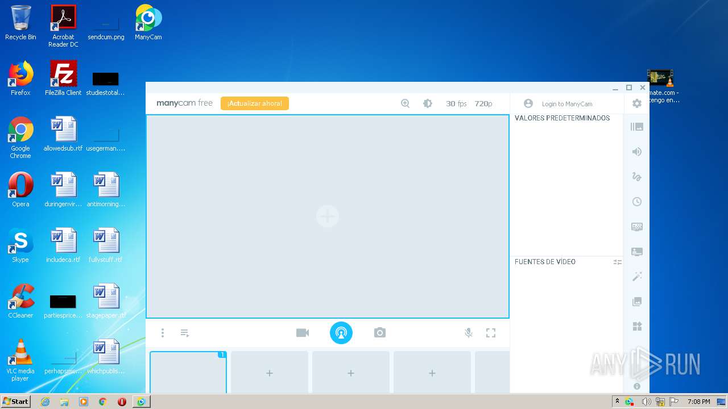The height and width of the screenshot is (409, 728).
Task: Open the 30 fps frame rate selector
Action: (456, 103)
